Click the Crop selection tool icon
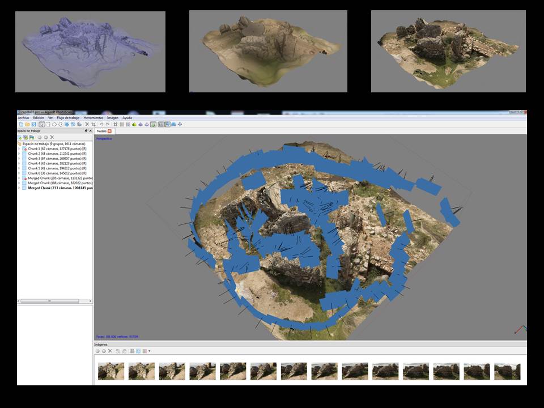This screenshot has height=408, width=544. (93, 124)
